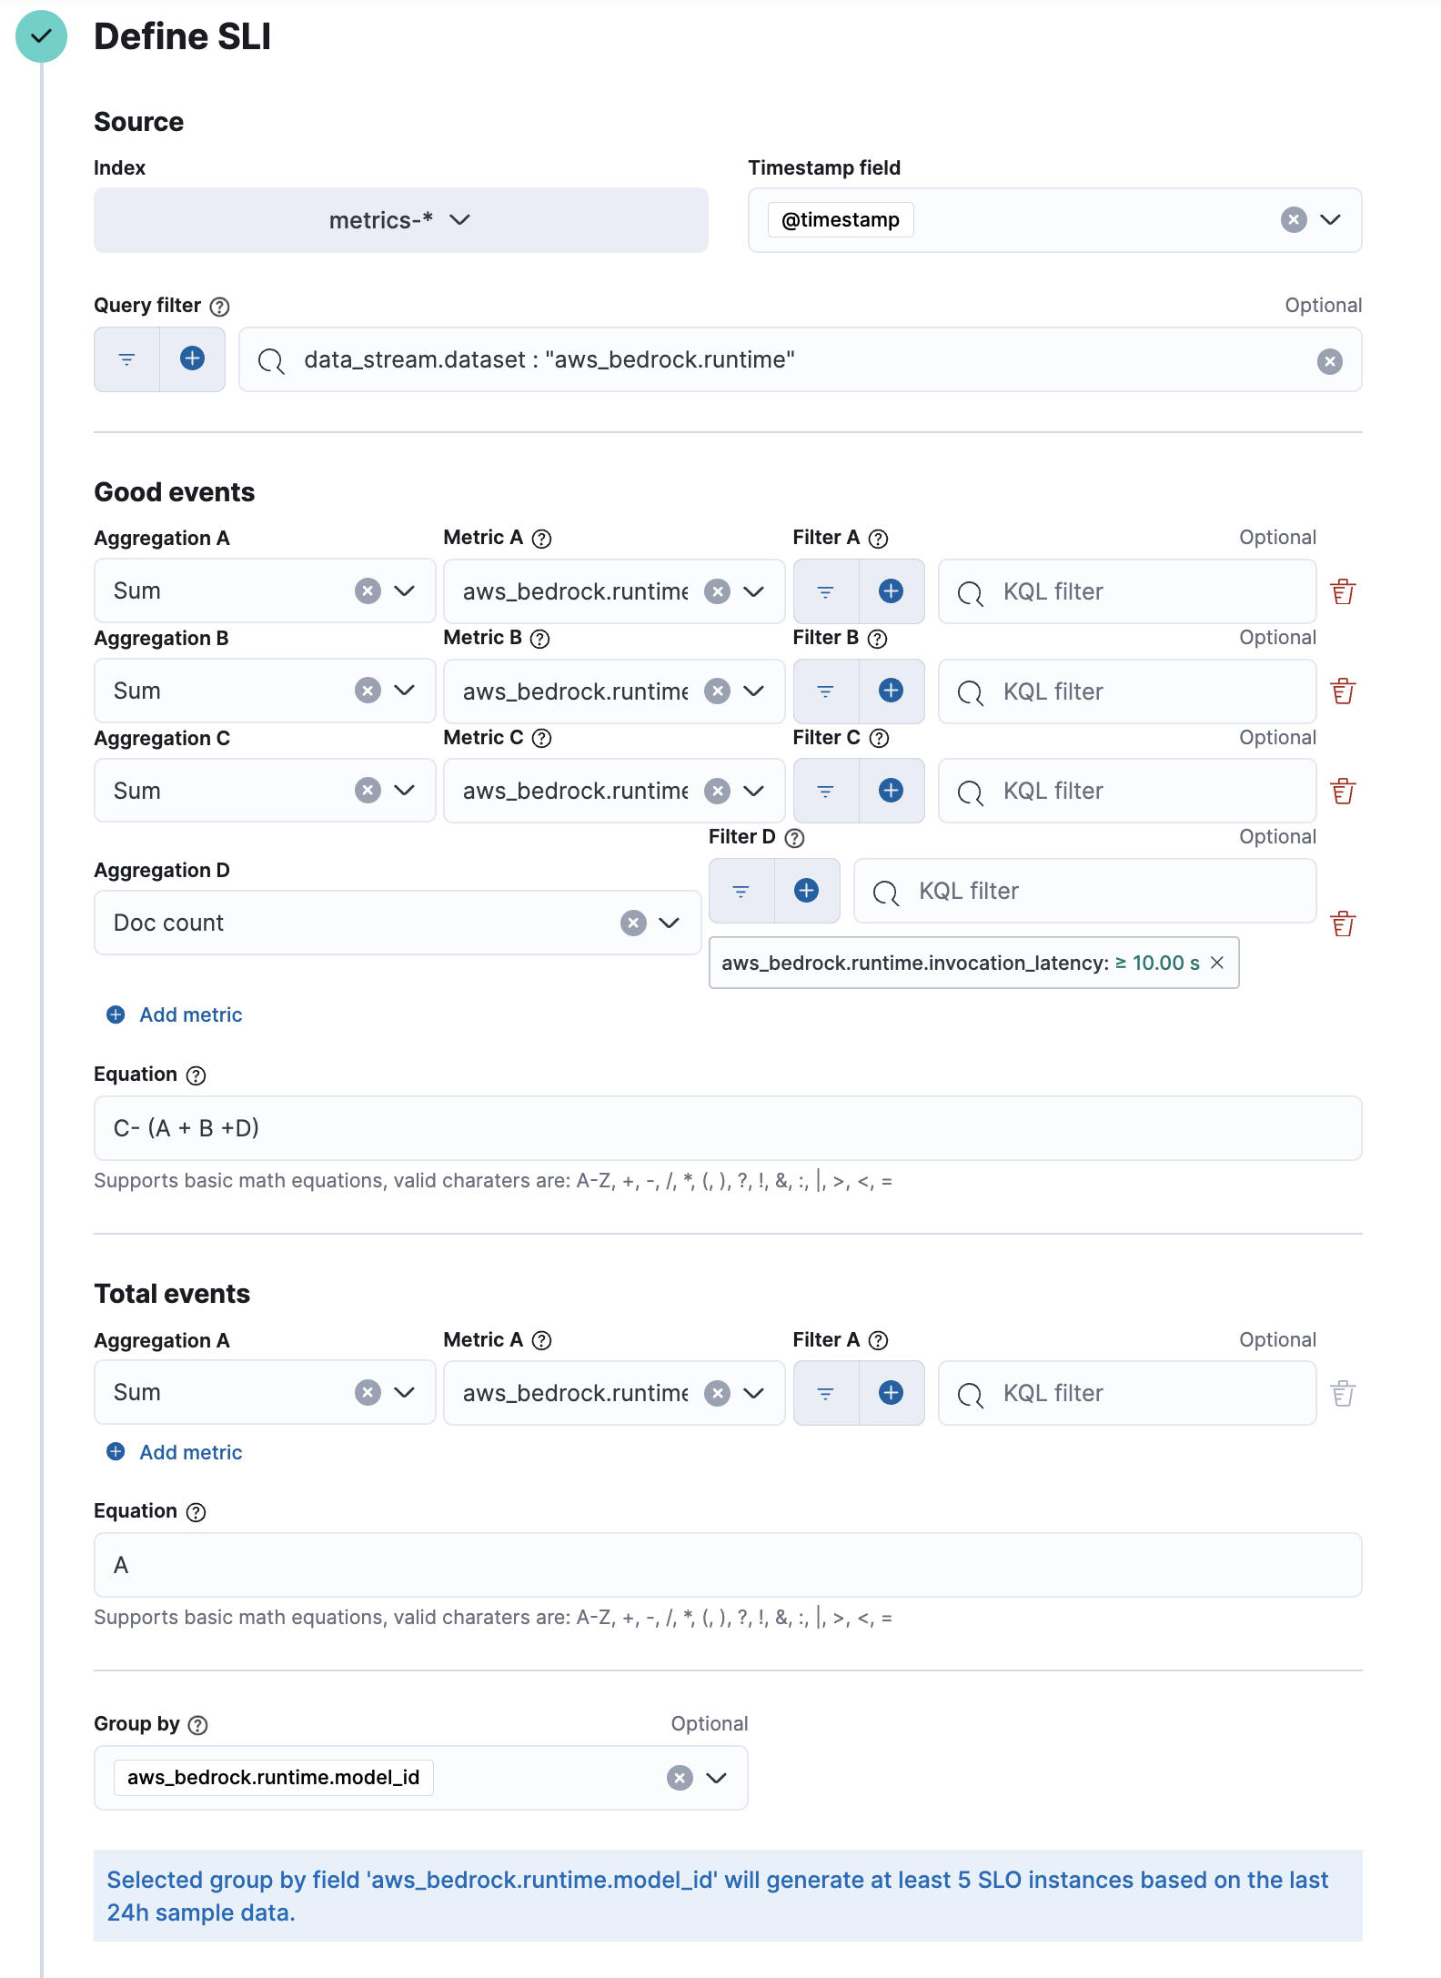This screenshot has width=1441, height=1978.
Task: Focus the Total events Filter A KQL field
Action: click(x=1126, y=1393)
